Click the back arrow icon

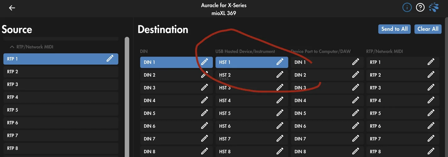[x=12, y=8]
